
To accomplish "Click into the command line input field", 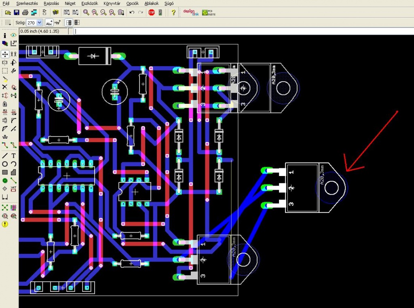I will 243,31.
